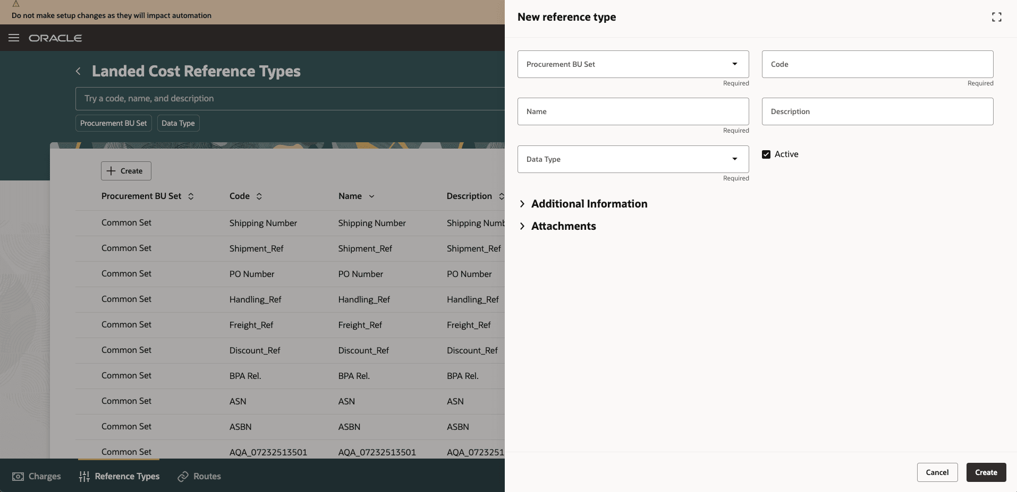Select the ASN code cell

click(x=238, y=402)
